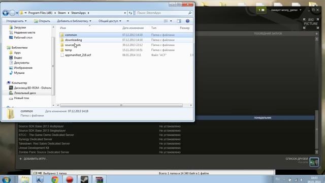The image size is (325, 183).
Task: Click the change view icon
Action: [x=166, y=21]
